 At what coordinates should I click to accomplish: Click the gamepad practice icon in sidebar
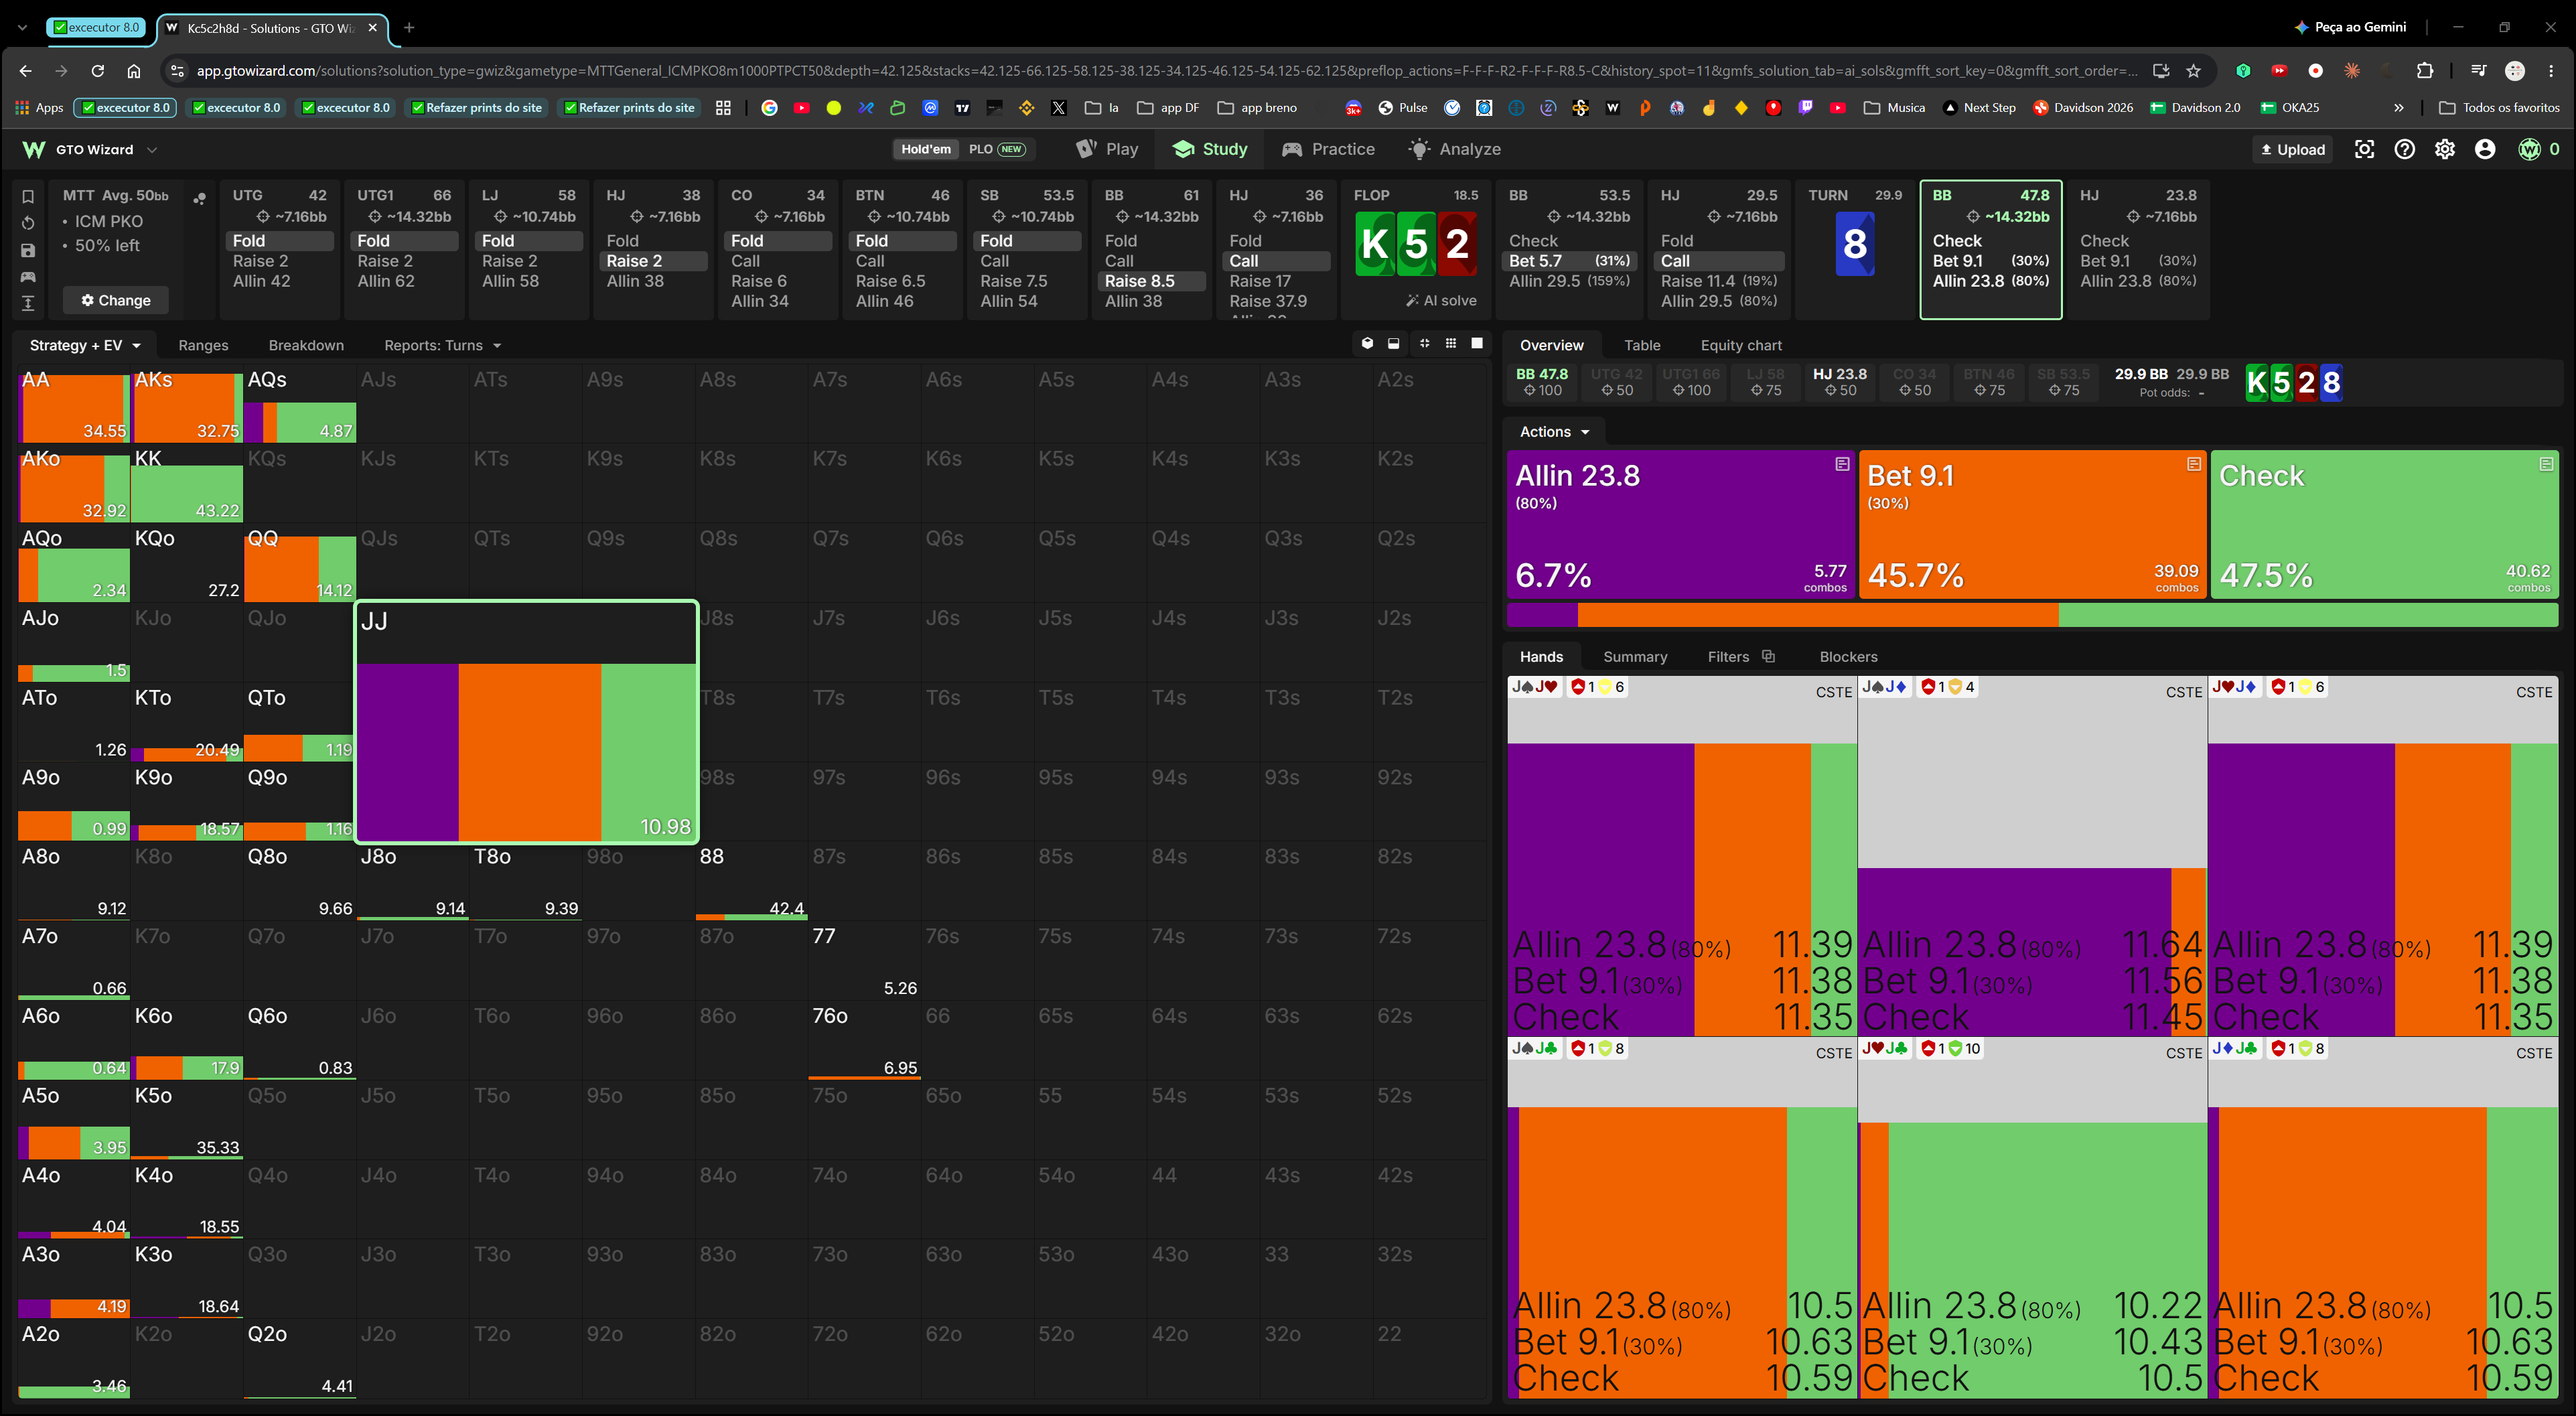(x=28, y=277)
